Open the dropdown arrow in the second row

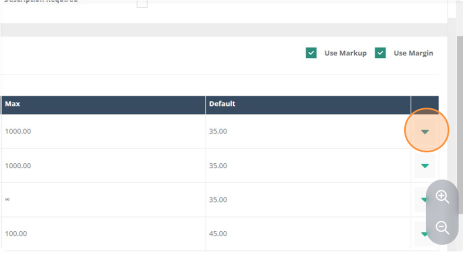pyautogui.click(x=425, y=166)
